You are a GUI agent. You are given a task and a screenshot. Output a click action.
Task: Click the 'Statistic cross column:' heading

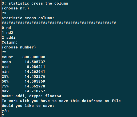[28, 18]
